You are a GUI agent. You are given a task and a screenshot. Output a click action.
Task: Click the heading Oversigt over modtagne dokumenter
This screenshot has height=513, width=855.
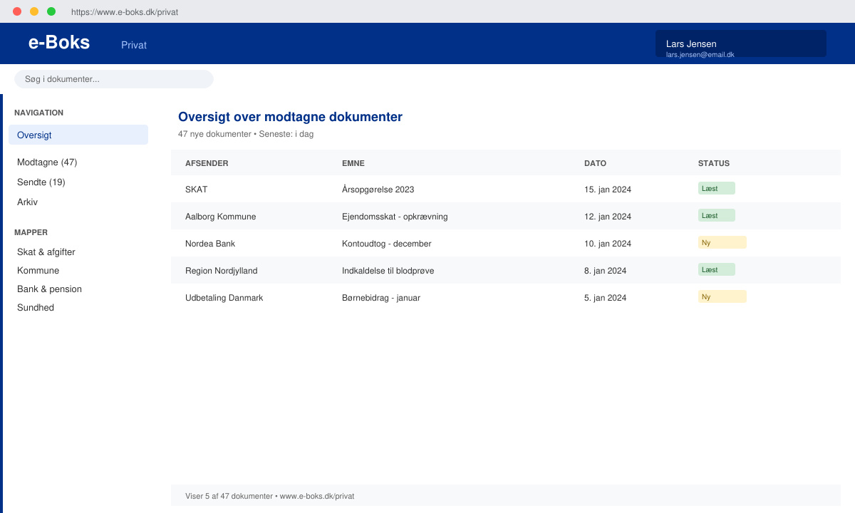click(290, 117)
